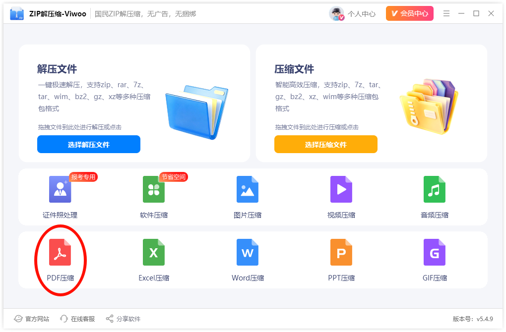Click the blue folder illustration in 解压文件 card
This screenshot has width=506, height=332.
coord(196,112)
